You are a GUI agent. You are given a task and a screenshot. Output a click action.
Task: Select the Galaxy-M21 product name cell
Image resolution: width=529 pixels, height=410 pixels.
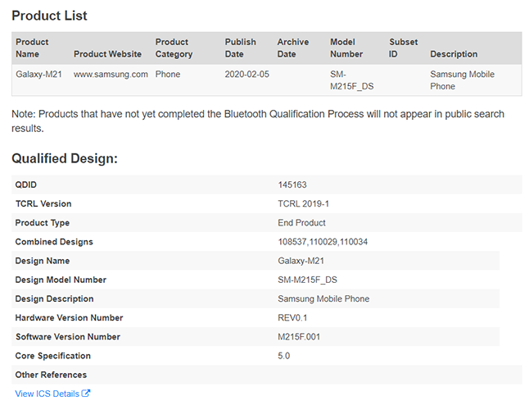coord(38,74)
